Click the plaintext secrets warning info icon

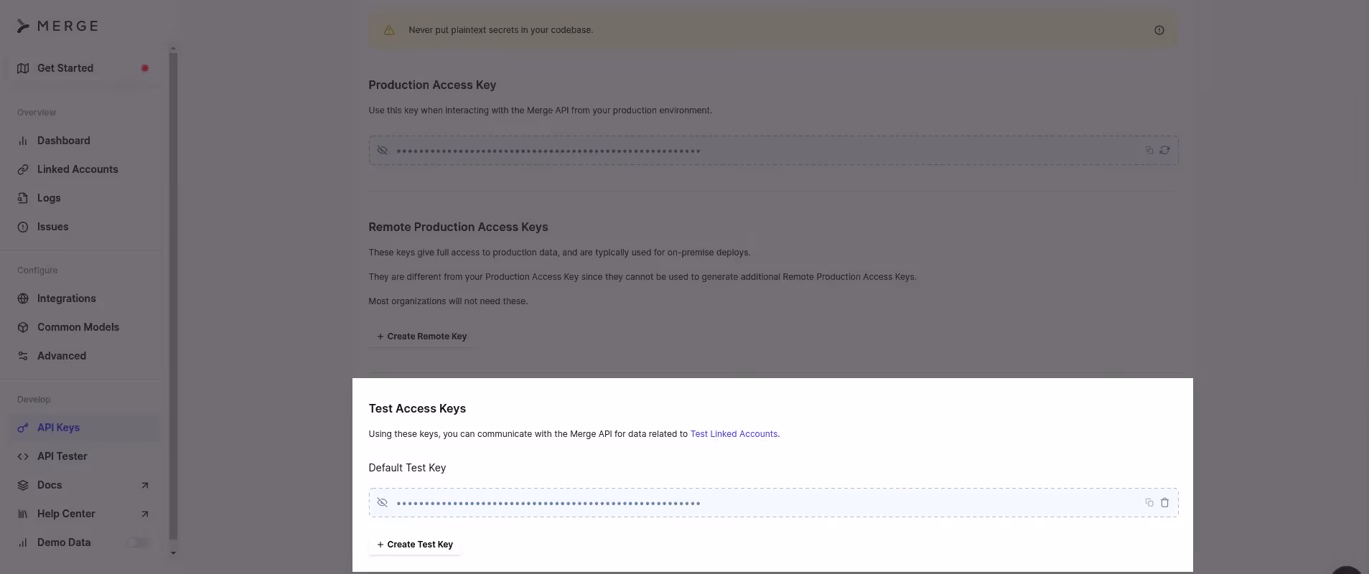click(1159, 30)
